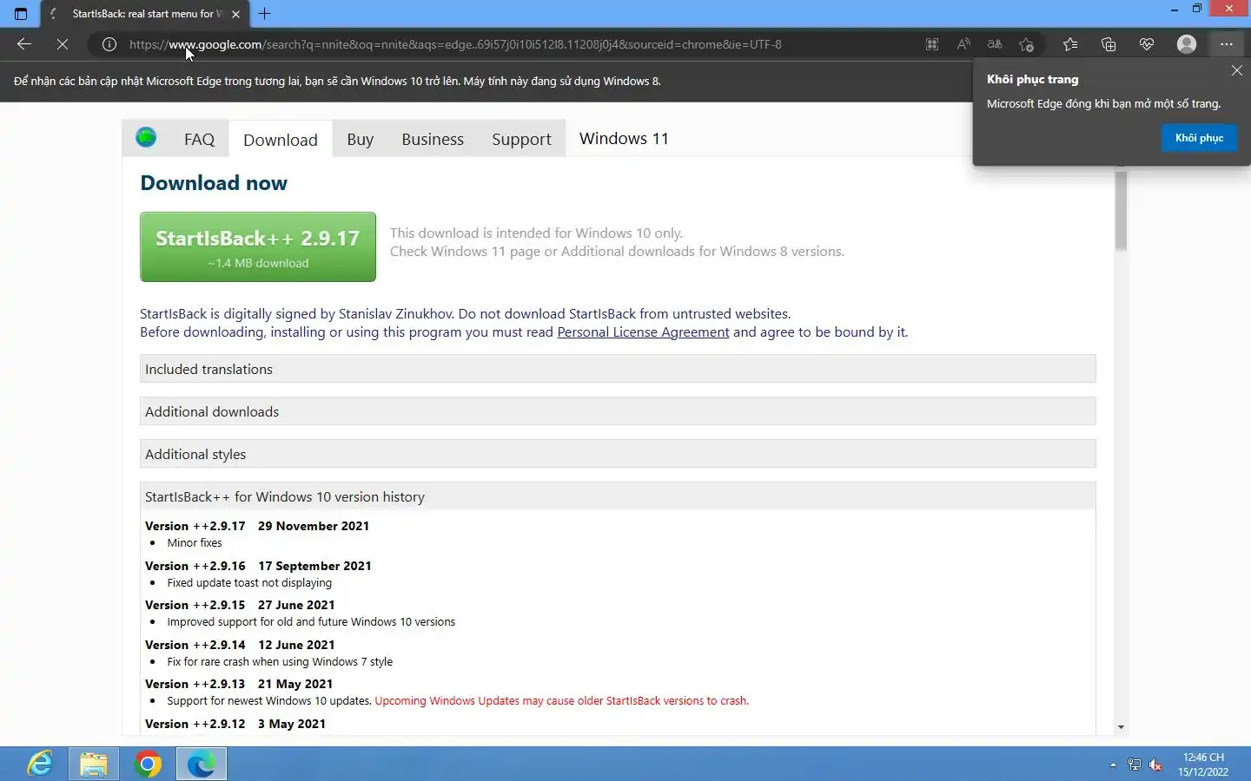Select the "Version ++2.9.17" entry heading
1251x781 pixels.
(195, 526)
